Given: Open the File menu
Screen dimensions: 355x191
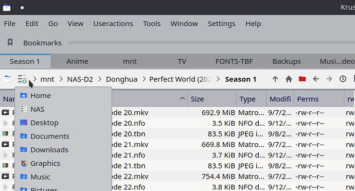Looking at the screenshot, I should pyautogui.click(x=9, y=24).
